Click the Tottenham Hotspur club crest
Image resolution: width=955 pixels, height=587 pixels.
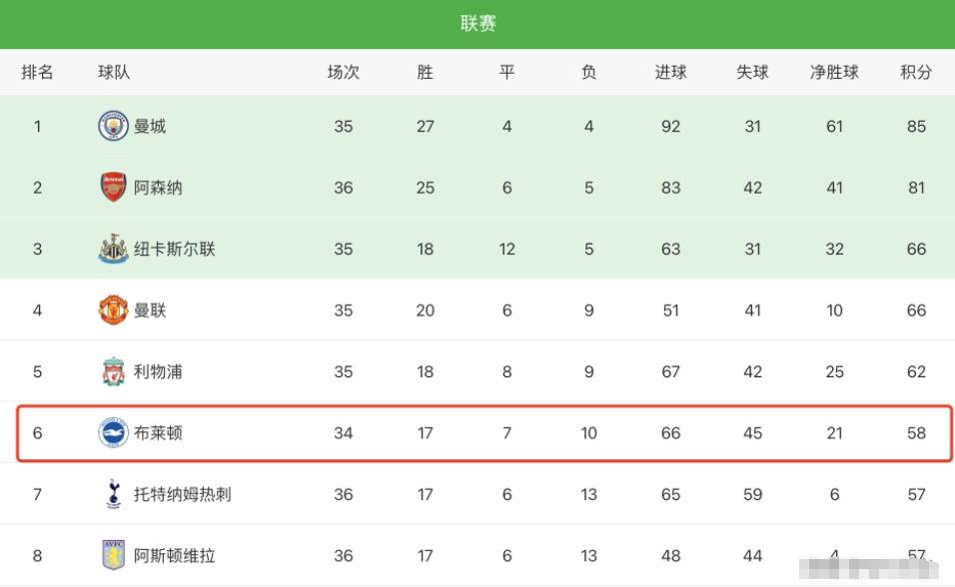(x=113, y=494)
